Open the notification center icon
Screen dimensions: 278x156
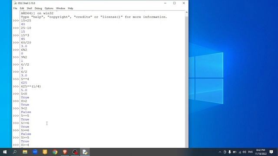[271, 152]
